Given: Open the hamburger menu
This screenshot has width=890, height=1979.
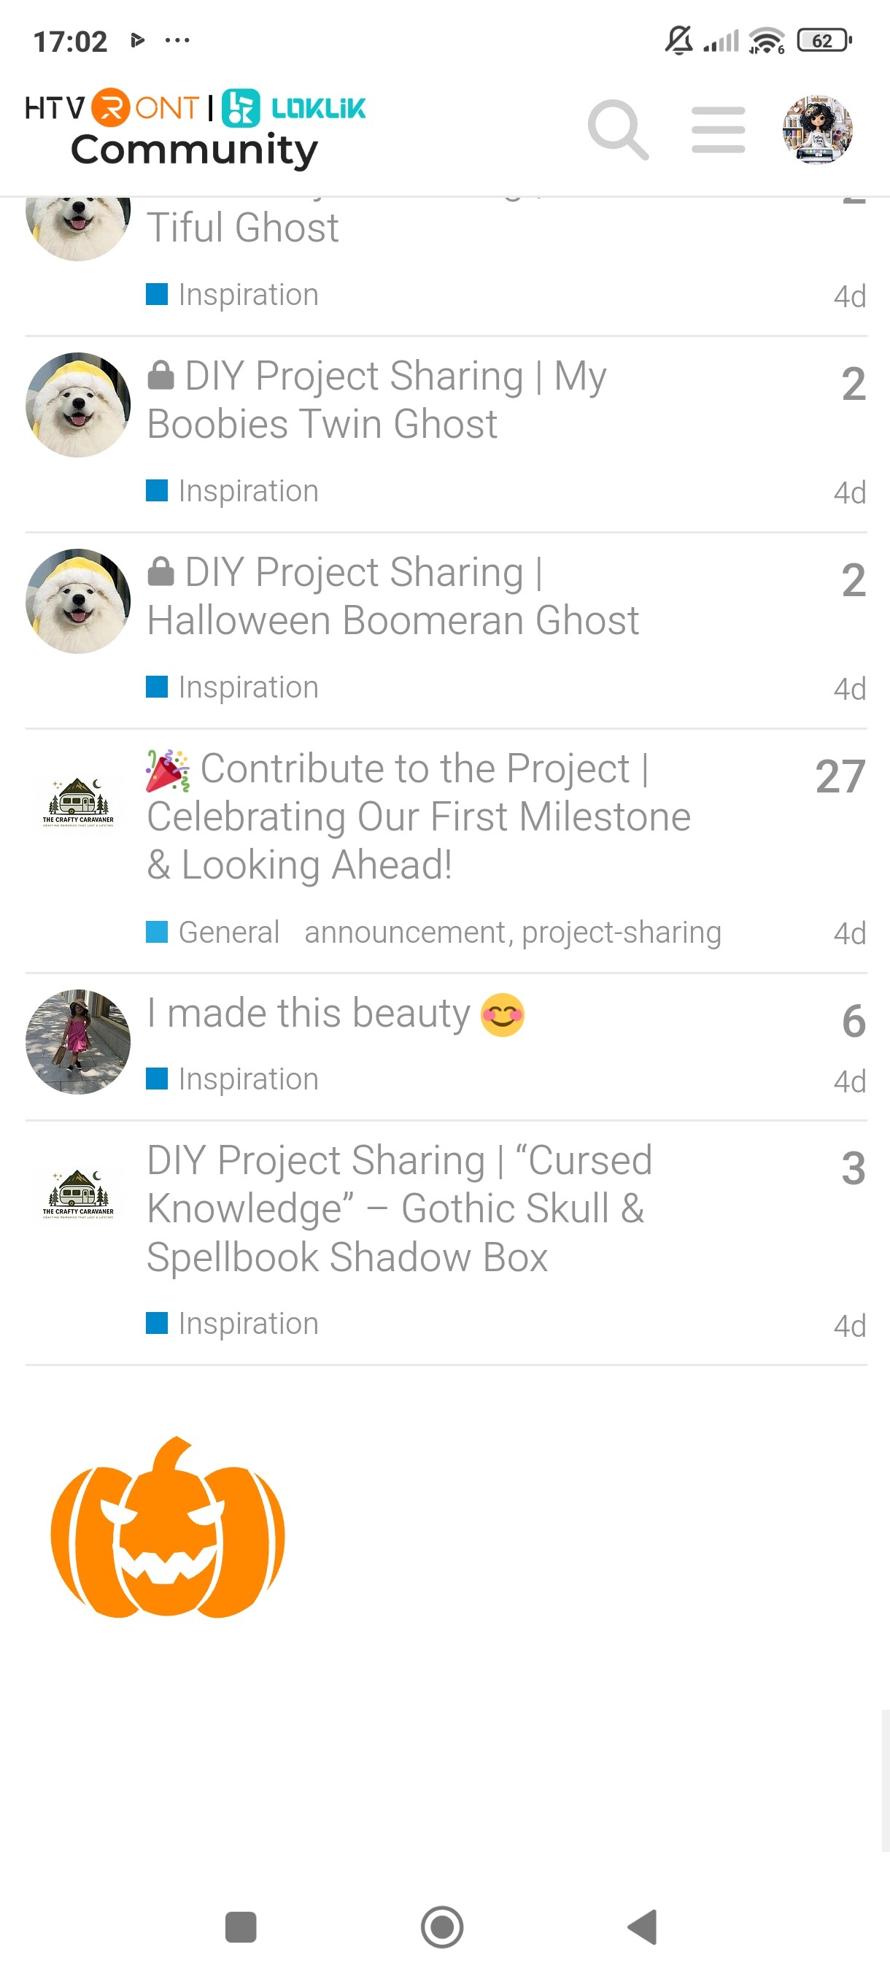Looking at the screenshot, I should [718, 129].
